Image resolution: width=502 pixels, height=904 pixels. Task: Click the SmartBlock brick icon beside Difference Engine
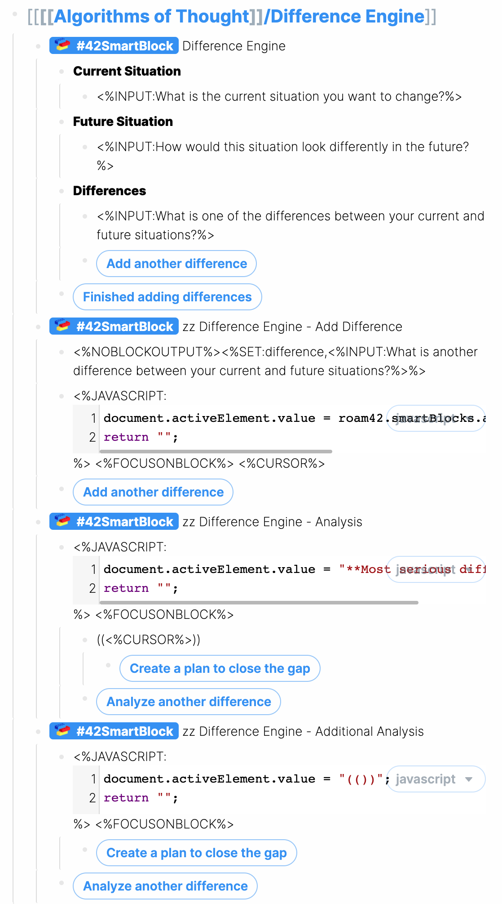click(61, 45)
